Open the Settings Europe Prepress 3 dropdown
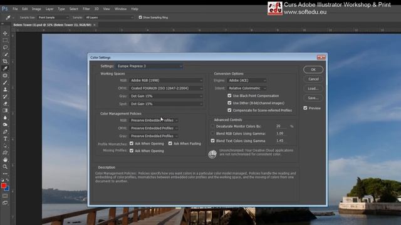This screenshot has width=401, height=225. coord(150,66)
